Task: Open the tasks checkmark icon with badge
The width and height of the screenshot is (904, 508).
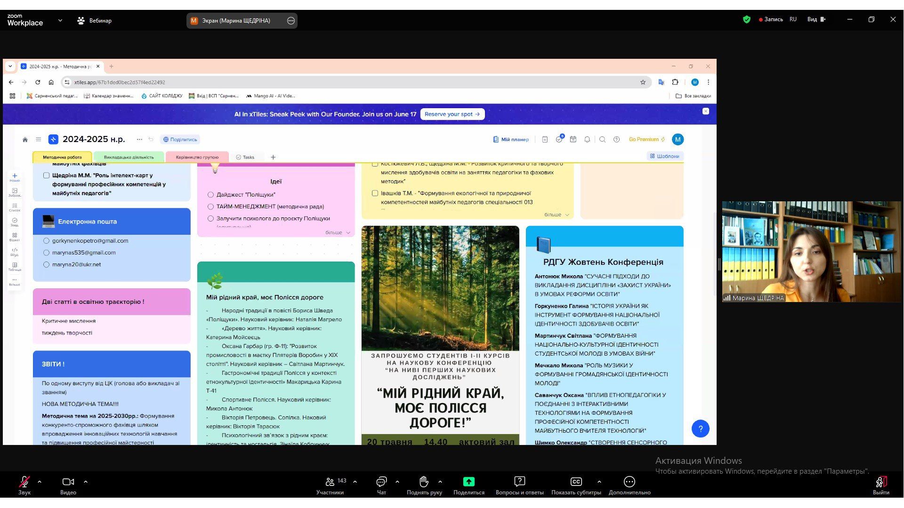Action: (x=559, y=139)
